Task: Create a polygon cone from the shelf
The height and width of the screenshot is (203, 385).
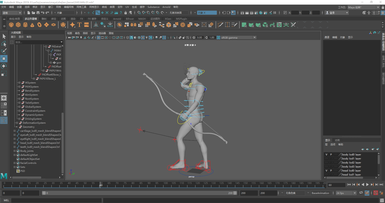Action: tap(32, 25)
